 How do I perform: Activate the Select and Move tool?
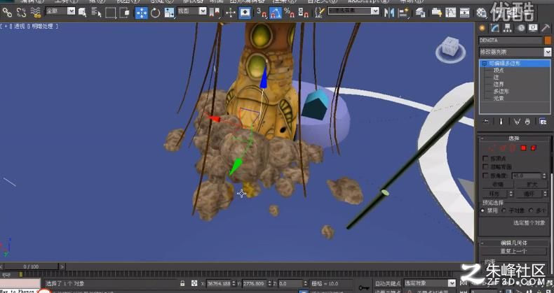(142, 13)
